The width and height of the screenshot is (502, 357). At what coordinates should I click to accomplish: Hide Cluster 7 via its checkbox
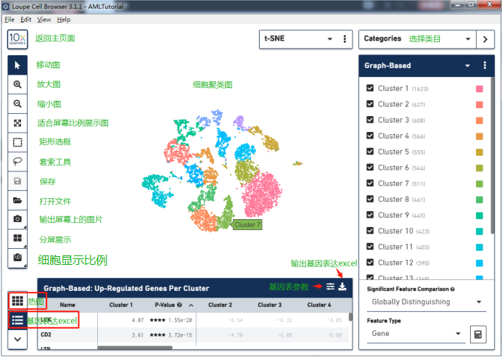[370, 183]
